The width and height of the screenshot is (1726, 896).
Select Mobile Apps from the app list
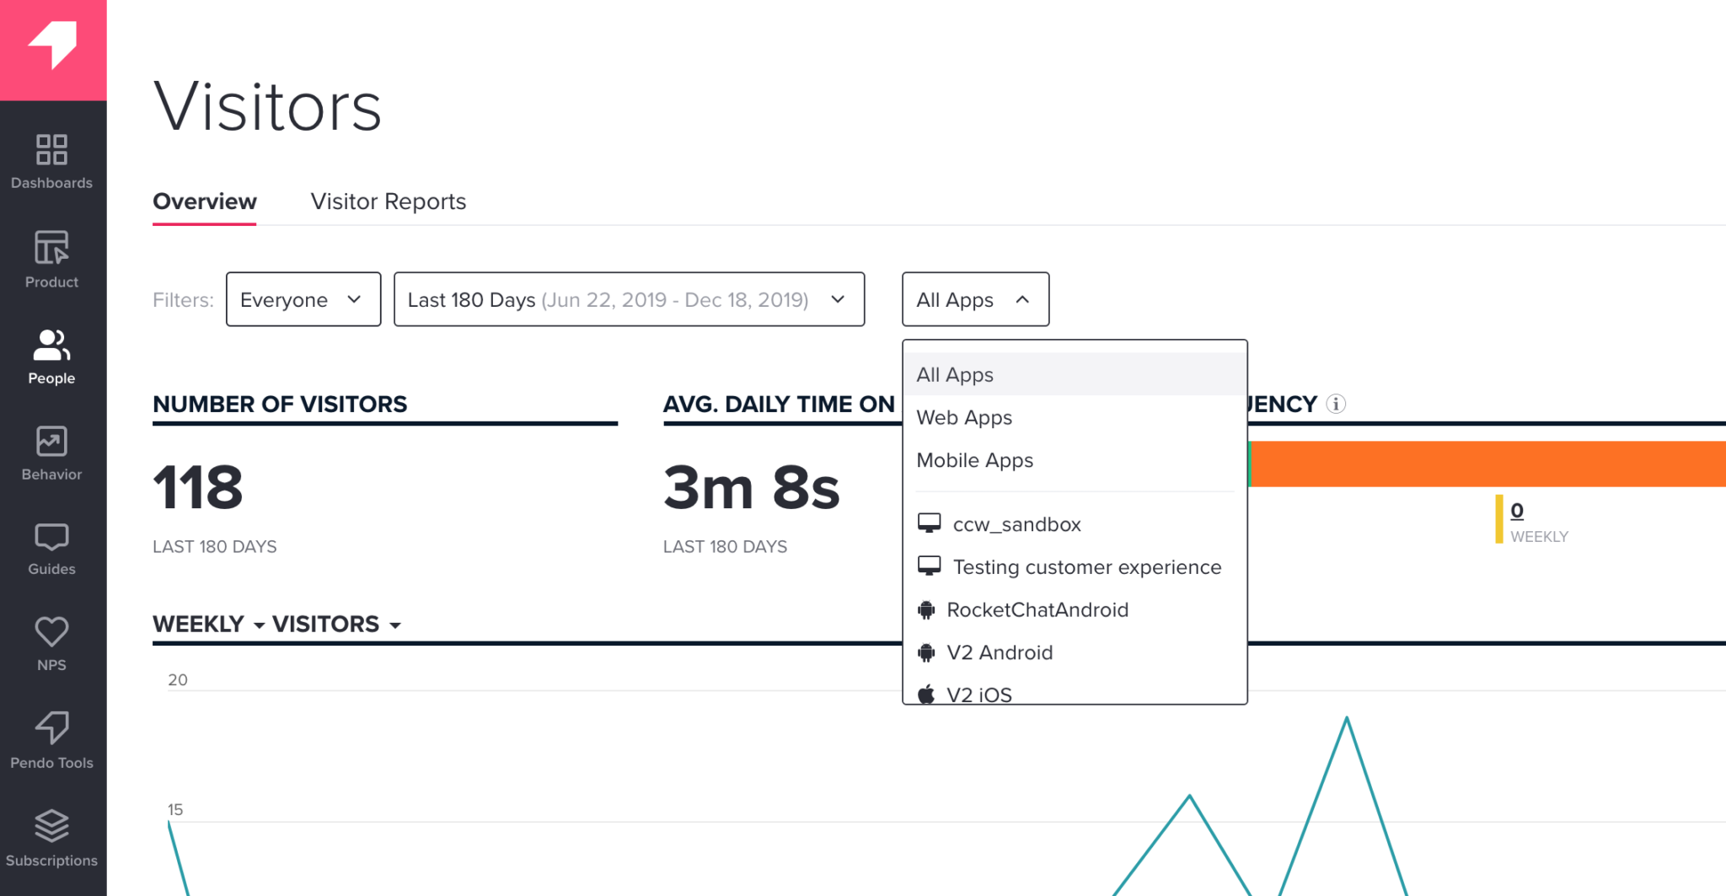click(974, 460)
